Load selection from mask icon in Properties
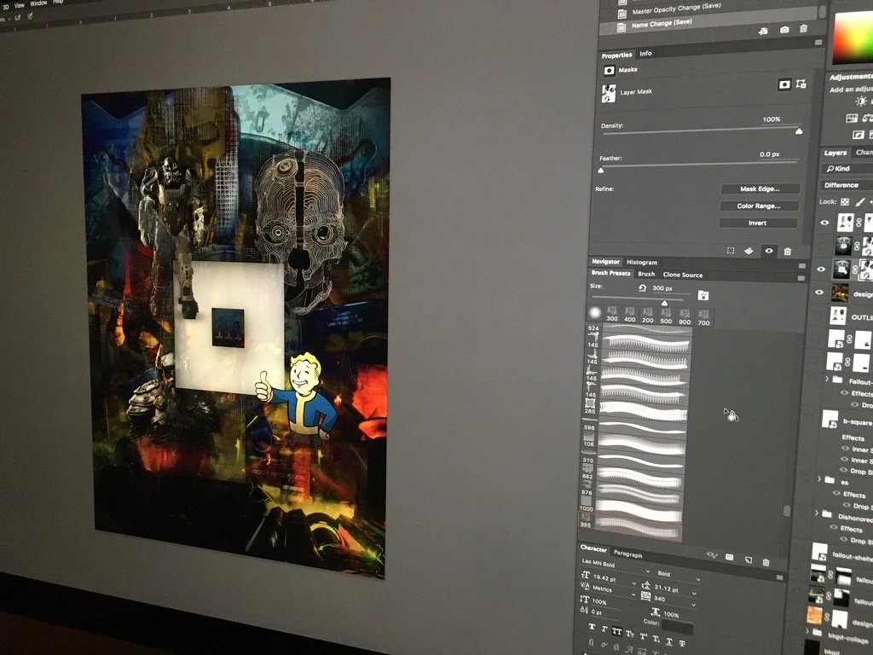Screen dimensions: 873x655 pos(731,251)
